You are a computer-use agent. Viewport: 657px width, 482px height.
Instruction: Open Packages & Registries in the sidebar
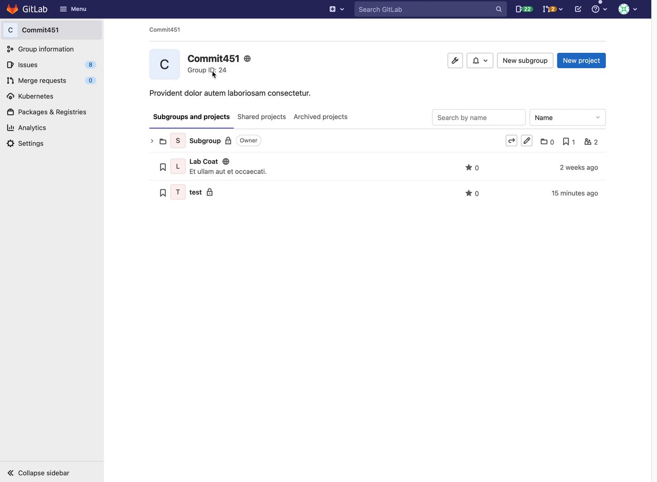[x=51, y=112]
